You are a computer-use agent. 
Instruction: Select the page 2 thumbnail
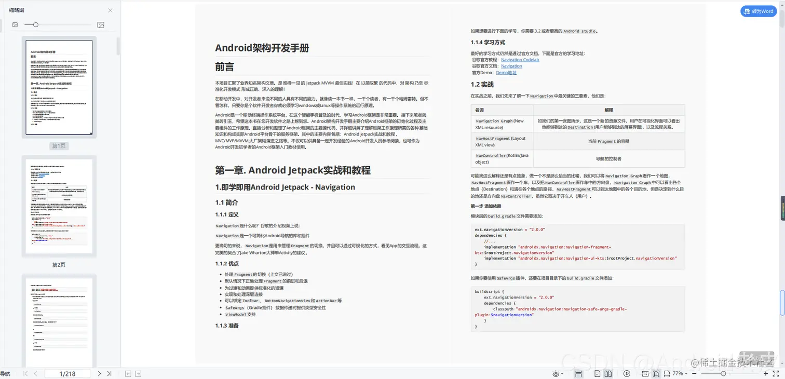tap(59, 205)
